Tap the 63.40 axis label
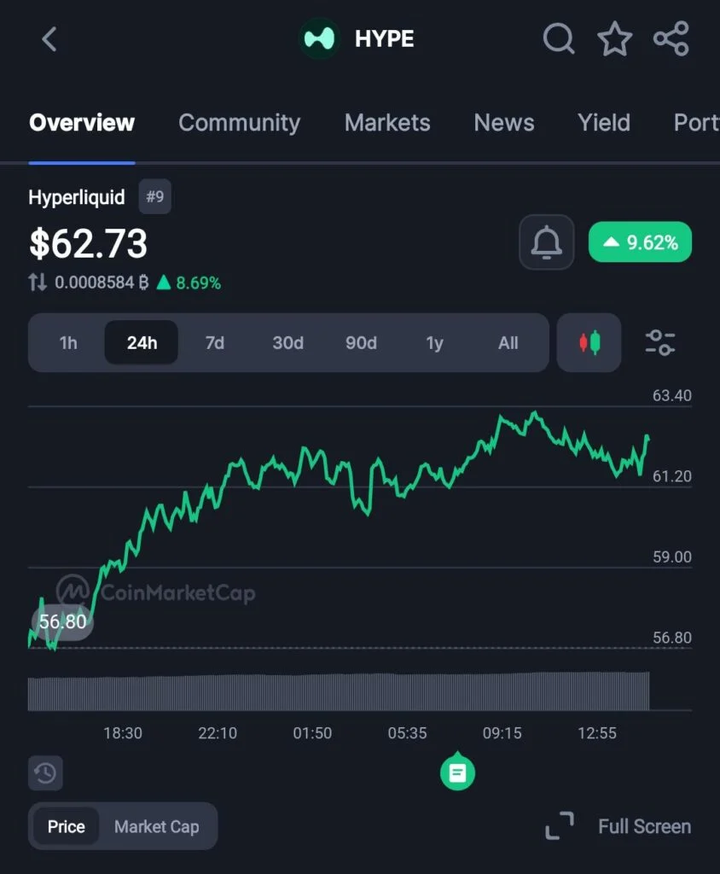This screenshot has width=720, height=874. [x=671, y=395]
